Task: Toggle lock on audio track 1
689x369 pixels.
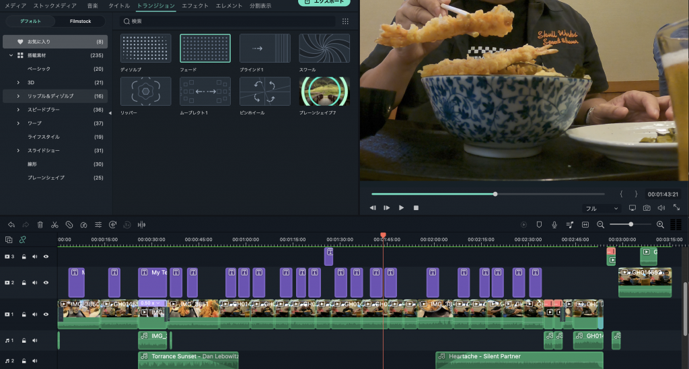Action: (24, 341)
